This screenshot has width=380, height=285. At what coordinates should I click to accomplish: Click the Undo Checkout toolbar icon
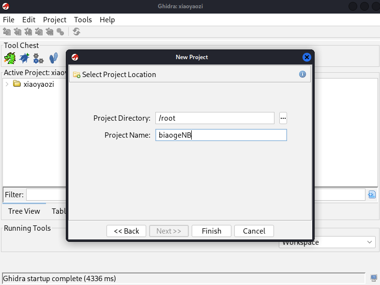click(x=49, y=32)
